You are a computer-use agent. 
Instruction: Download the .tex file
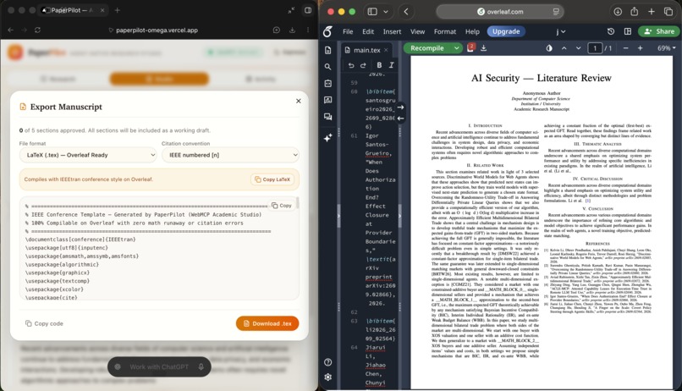coord(267,323)
